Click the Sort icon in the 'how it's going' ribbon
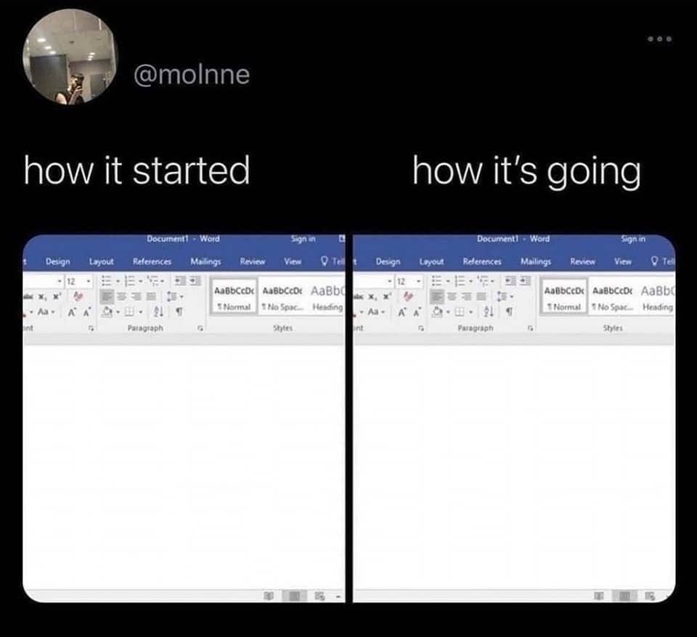 point(489,312)
